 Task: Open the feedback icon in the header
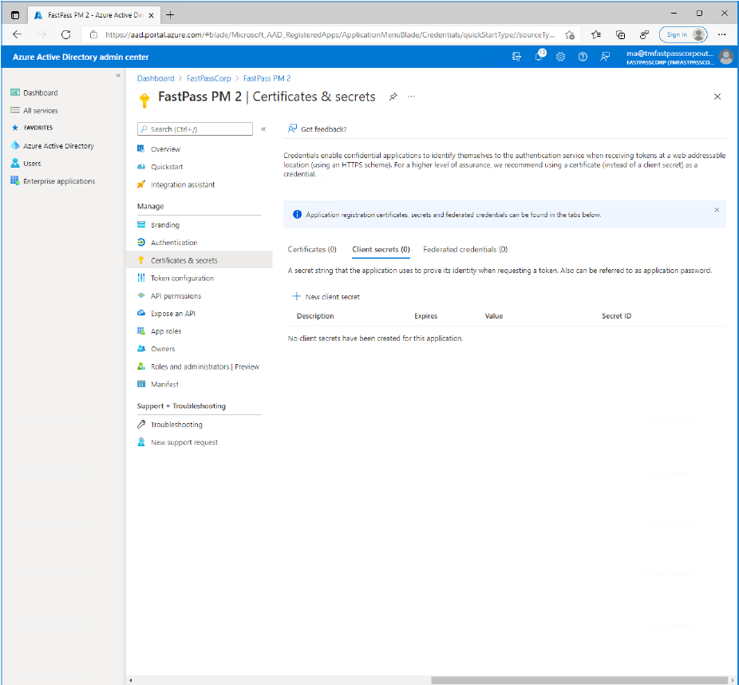point(605,57)
